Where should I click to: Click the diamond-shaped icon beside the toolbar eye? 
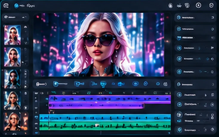(146, 84)
